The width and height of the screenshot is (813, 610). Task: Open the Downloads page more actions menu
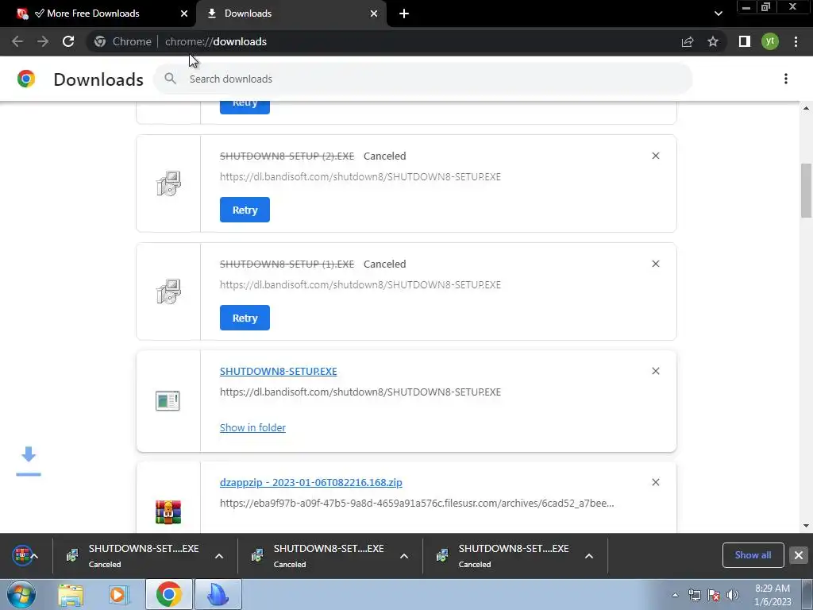point(786,79)
